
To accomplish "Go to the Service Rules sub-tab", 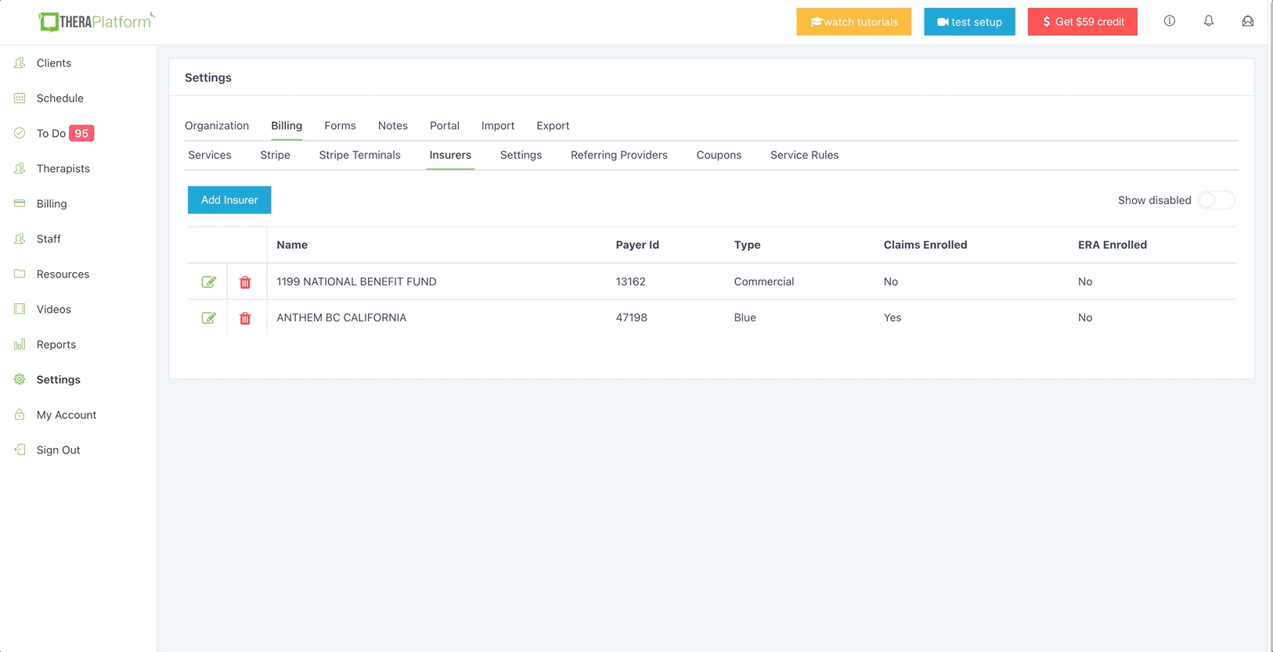I will [x=804, y=155].
